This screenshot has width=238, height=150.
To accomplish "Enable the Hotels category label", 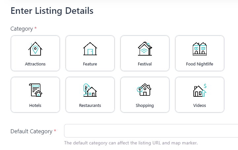I will pyautogui.click(x=35, y=106).
